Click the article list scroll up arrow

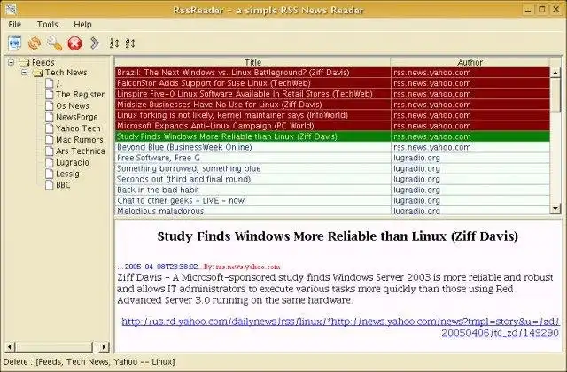pyautogui.click(x=555, y=73)
